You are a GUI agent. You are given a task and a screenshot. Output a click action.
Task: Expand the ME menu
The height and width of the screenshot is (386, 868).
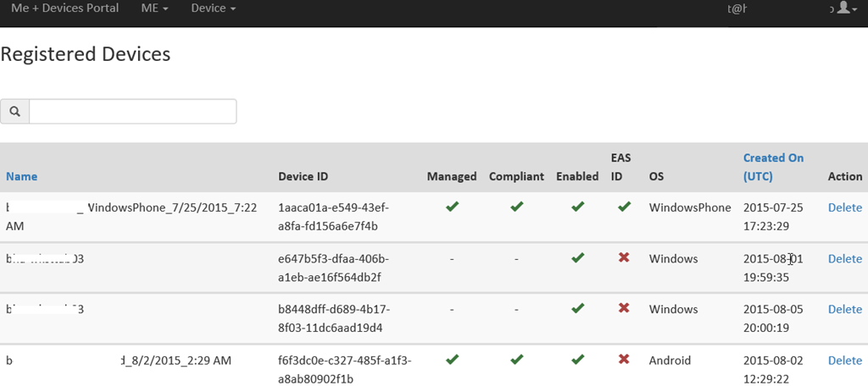pyautogui.click(x=154, y=8)
